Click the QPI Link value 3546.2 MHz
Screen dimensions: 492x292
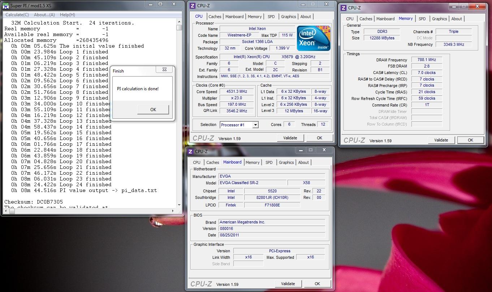pos(237,111)
